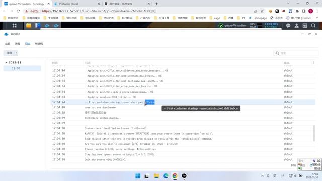Show hidden system tray icons

(x=262, y=176)
